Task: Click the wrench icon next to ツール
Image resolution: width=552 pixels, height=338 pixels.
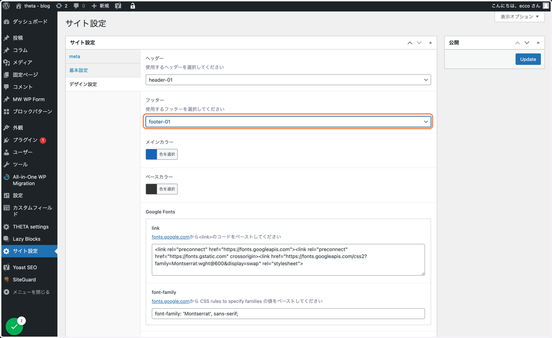Action: coord(6,164)
